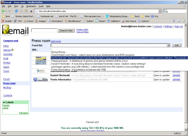Open the Images developer toolbar item
Viewport: 188px width, 136px height.
41,21
